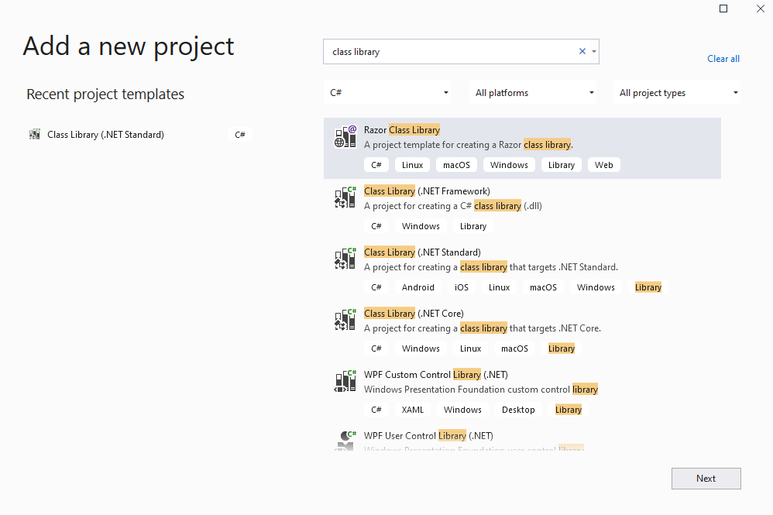Click the Class Library (.NET Core) template icon
The width and height of the screenshot is (773, 515).
pyautogui.click(x=345, y=320)
